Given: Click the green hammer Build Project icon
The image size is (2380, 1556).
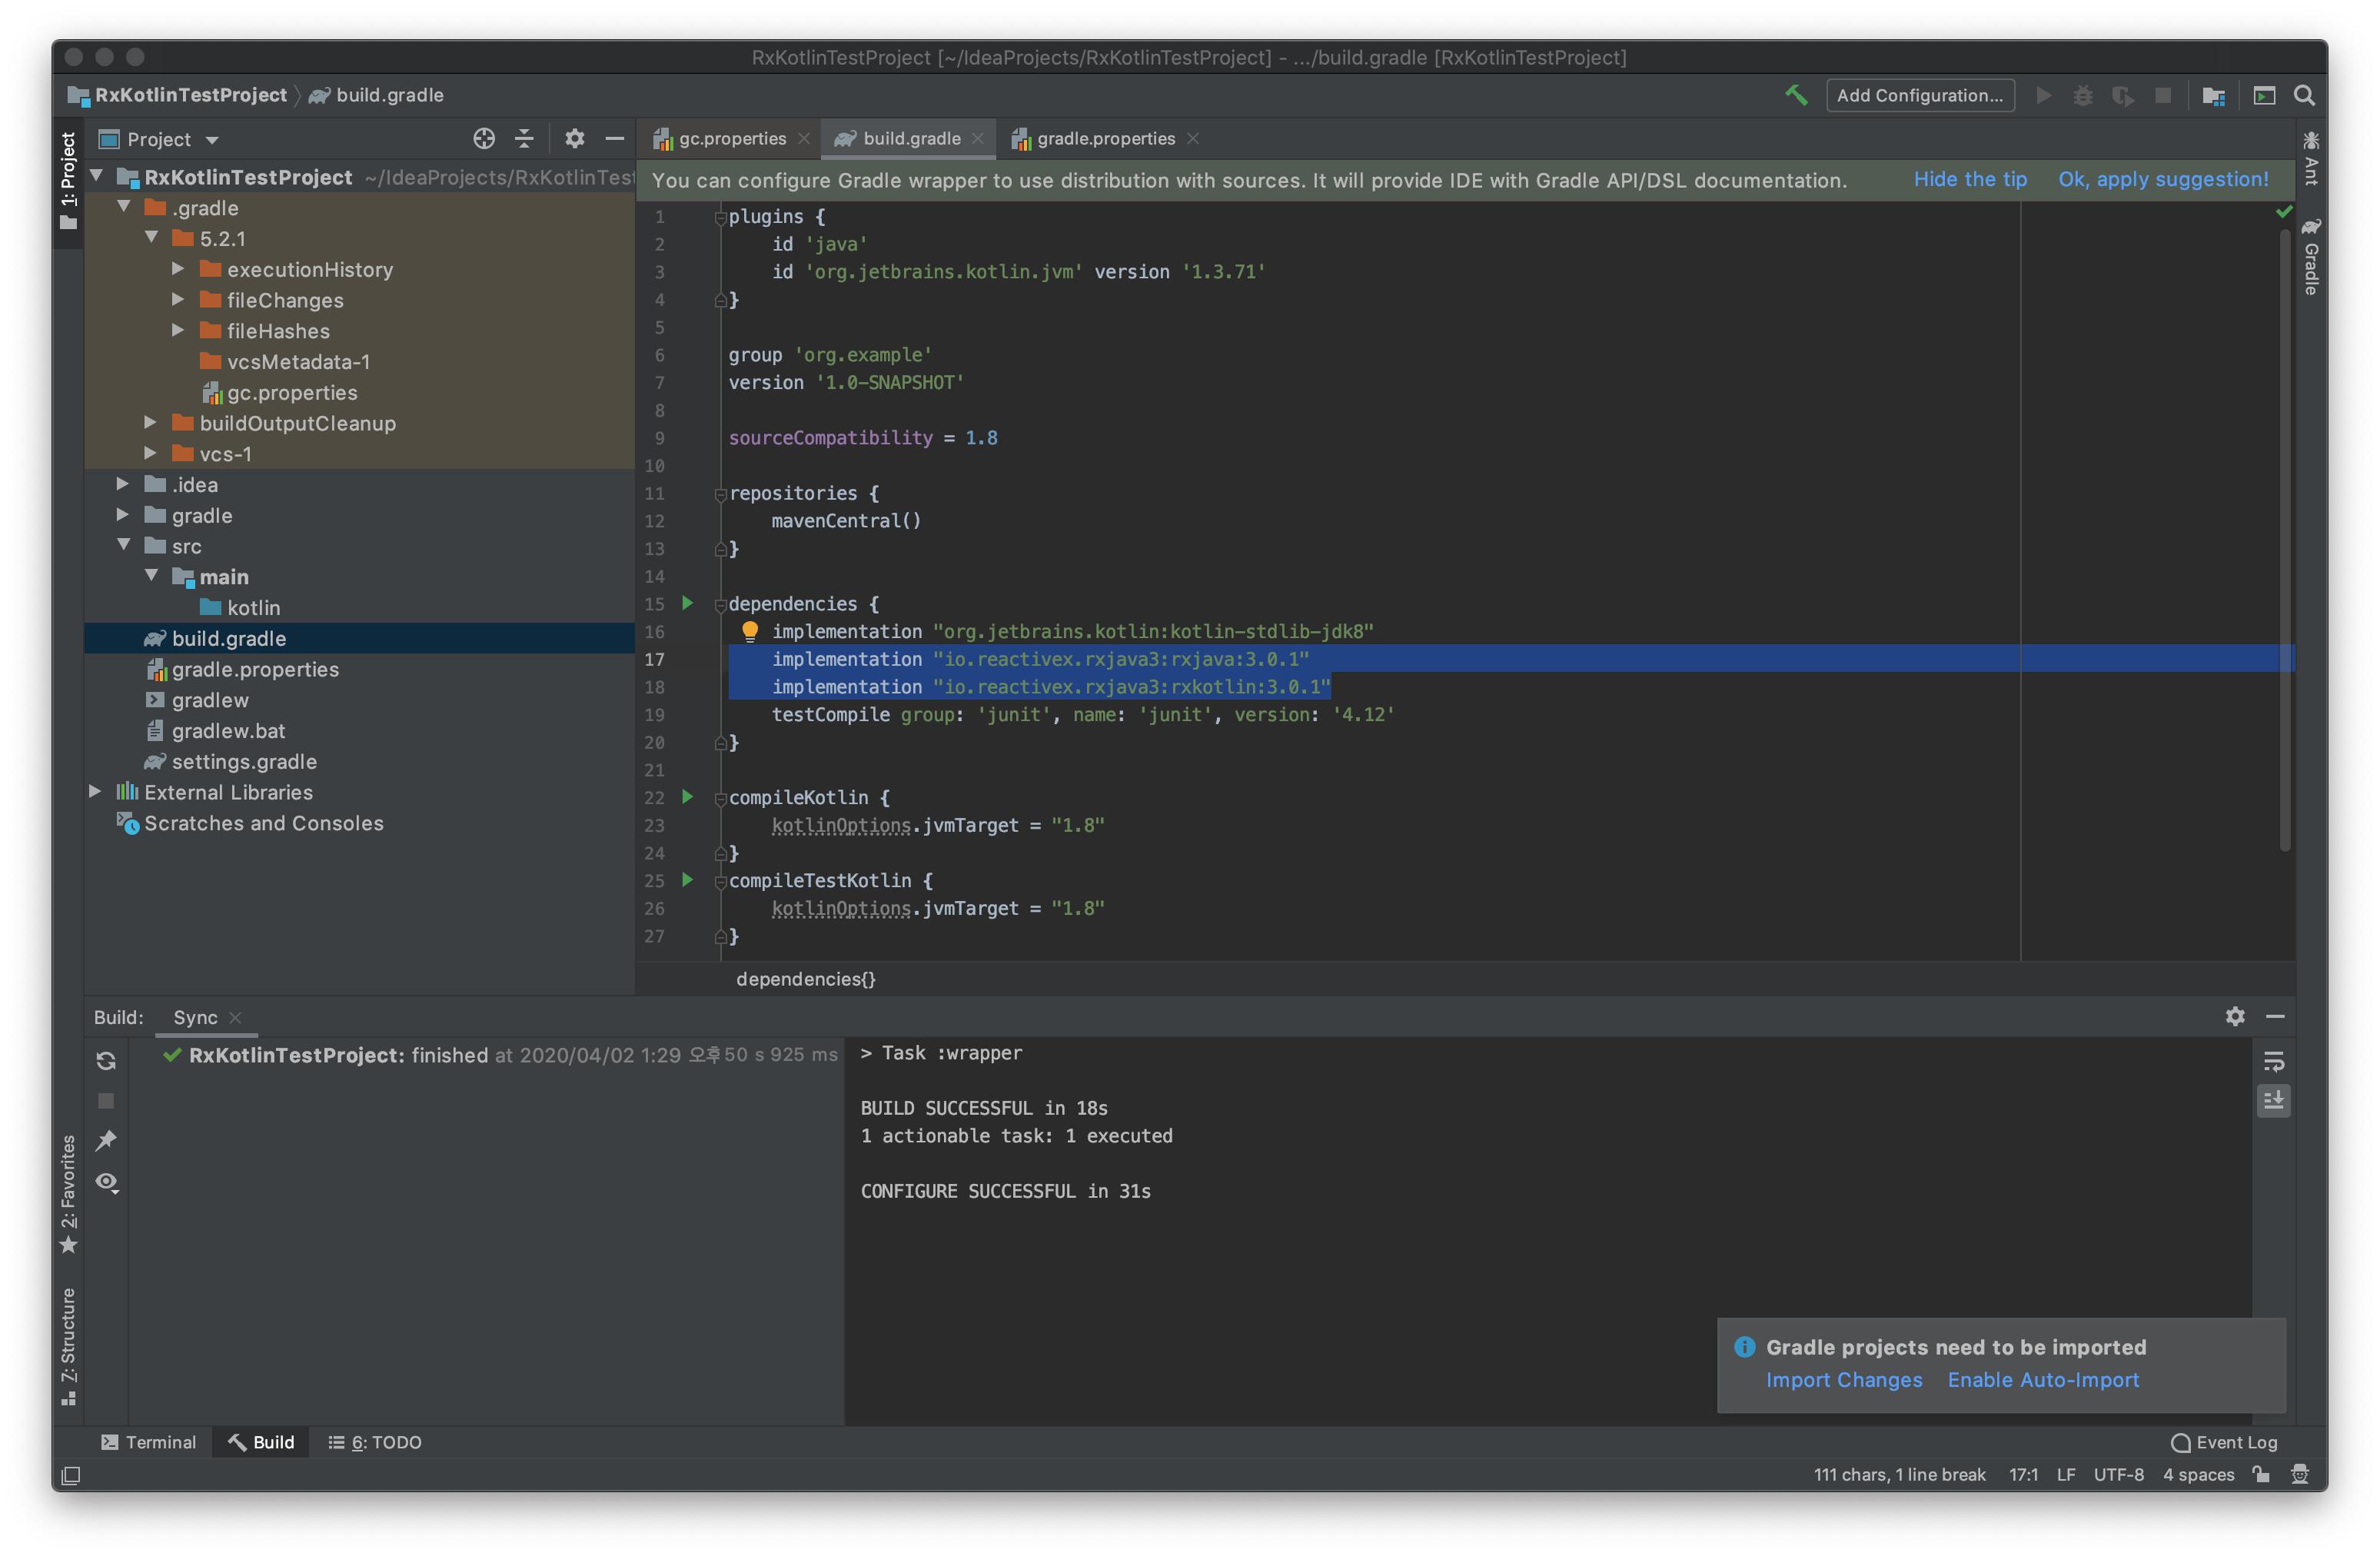Looking at the screenshot, I should (x=1796, y=95).
